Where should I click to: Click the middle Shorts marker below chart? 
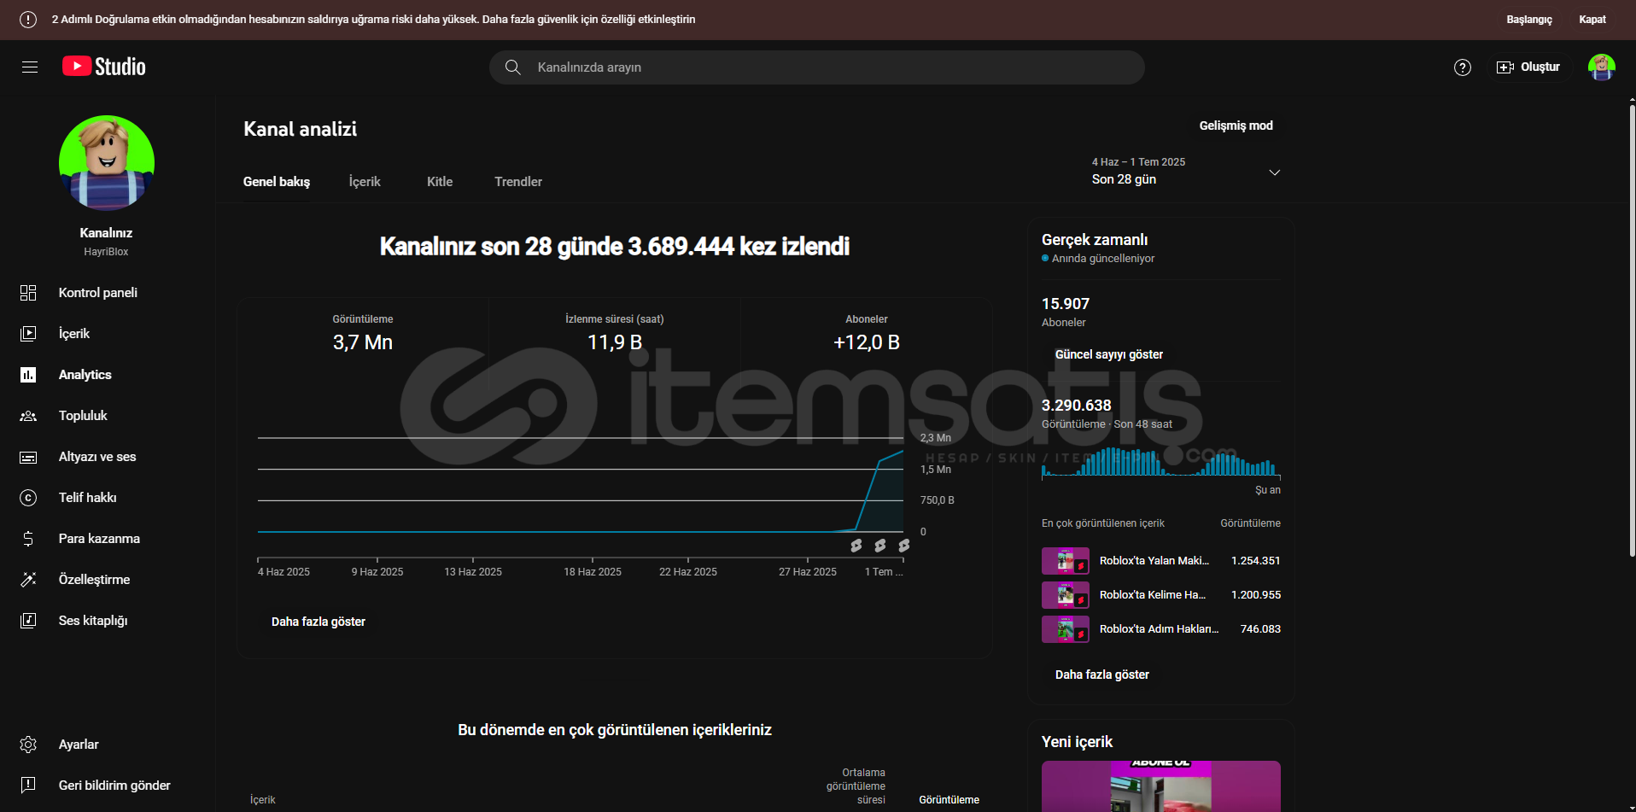pos(880,545)
